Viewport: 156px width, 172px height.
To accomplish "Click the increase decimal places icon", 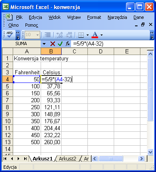I will tap(60, 35).
